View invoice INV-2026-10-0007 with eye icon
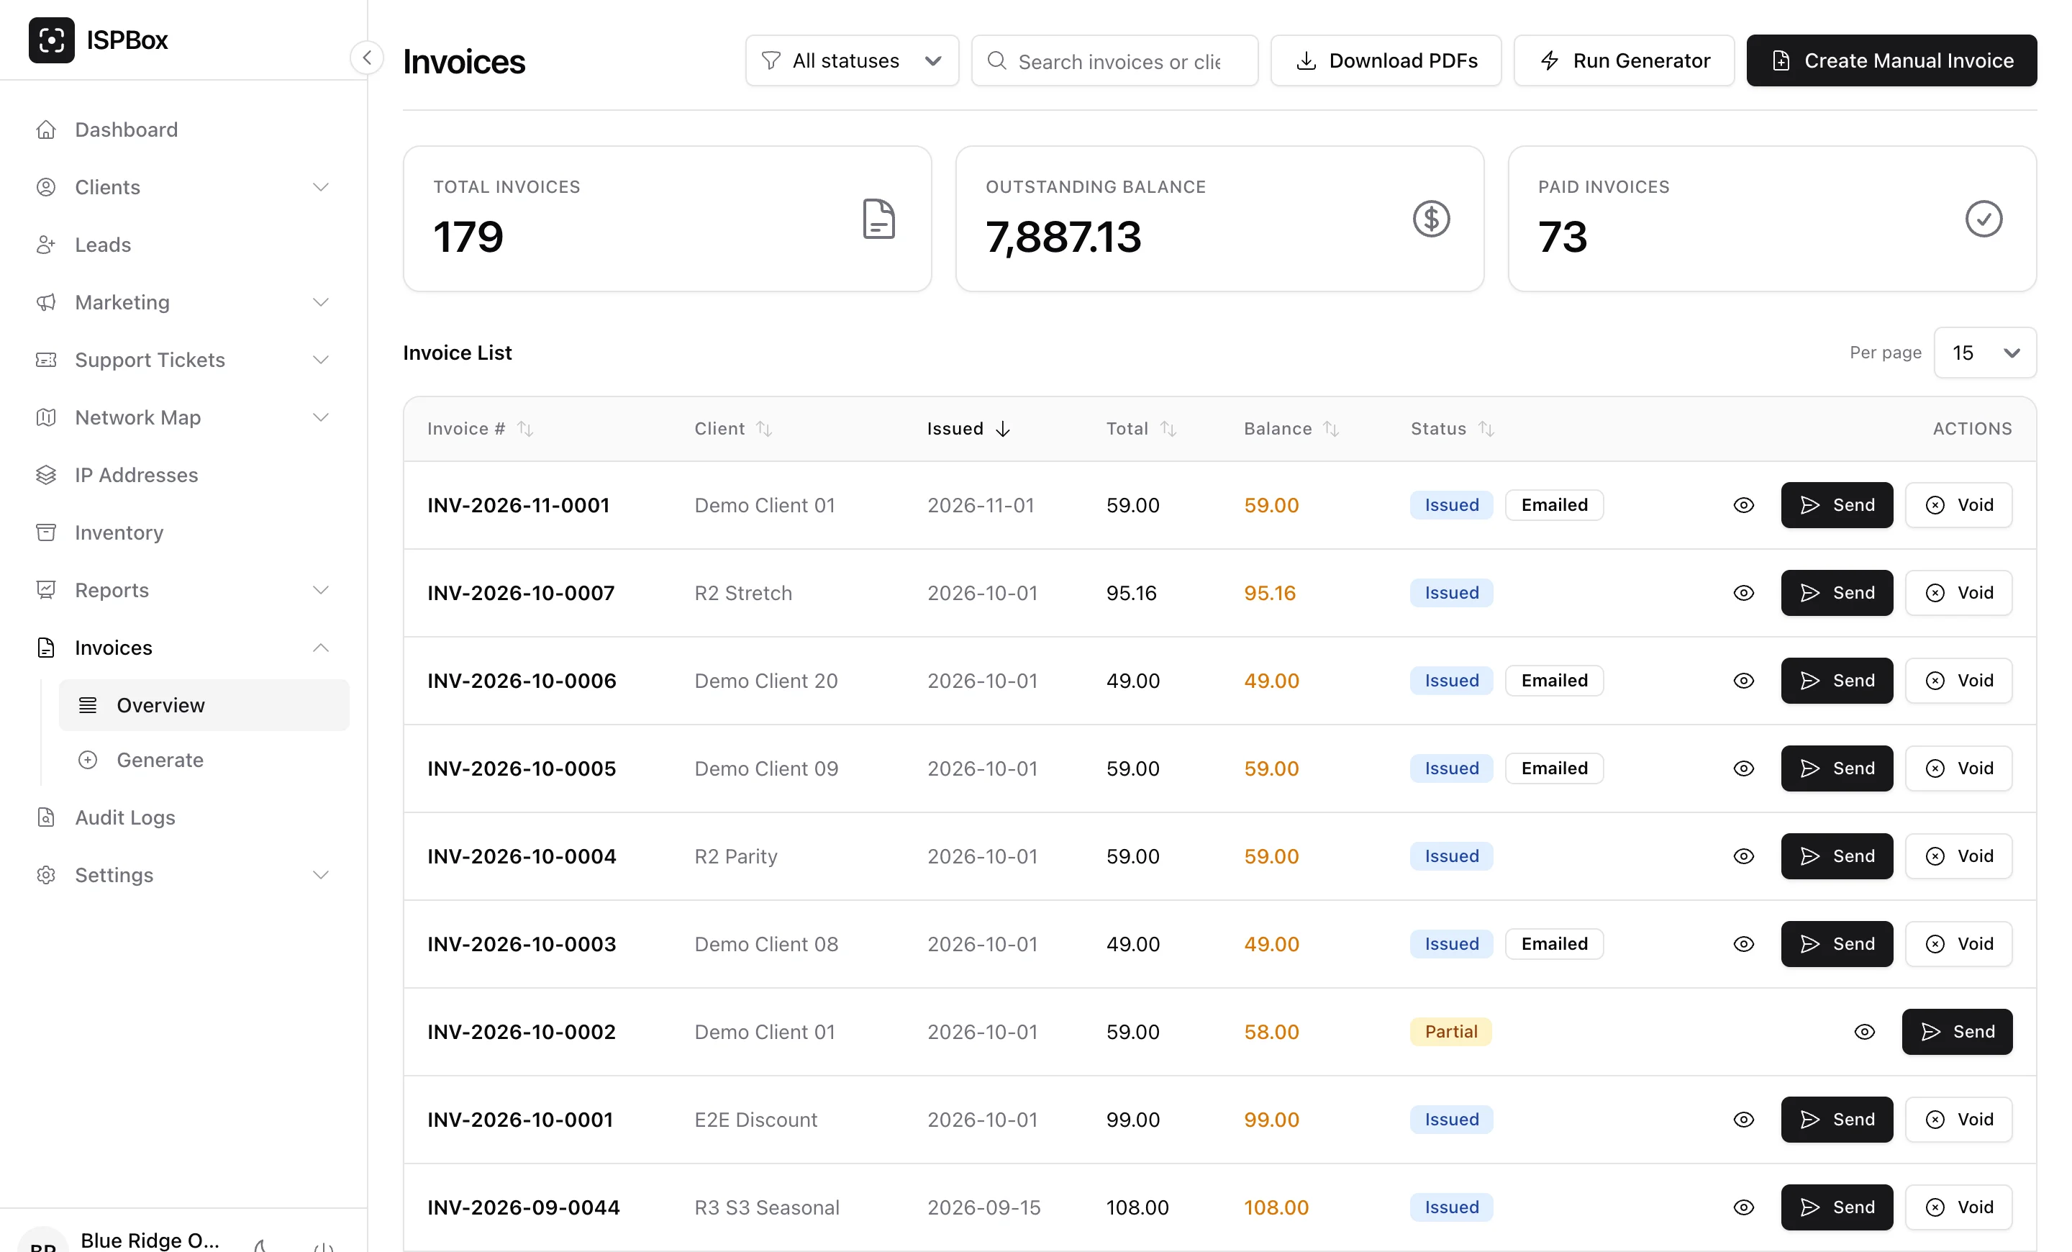The width and height of the screenshot is (2072, 1252). click(x=1743, y=593)
